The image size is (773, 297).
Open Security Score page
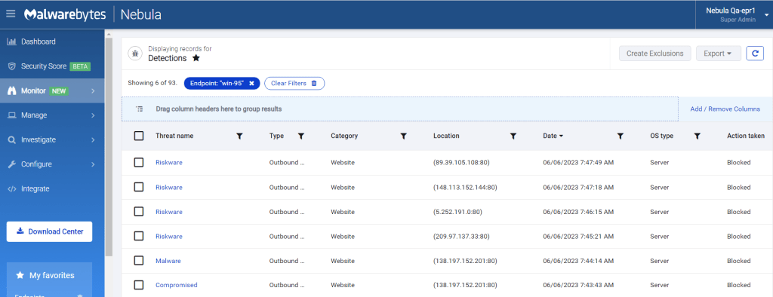click(52, 66)
